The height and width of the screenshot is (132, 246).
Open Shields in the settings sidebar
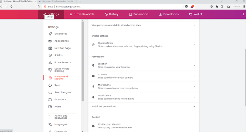(x=58, y=55)
